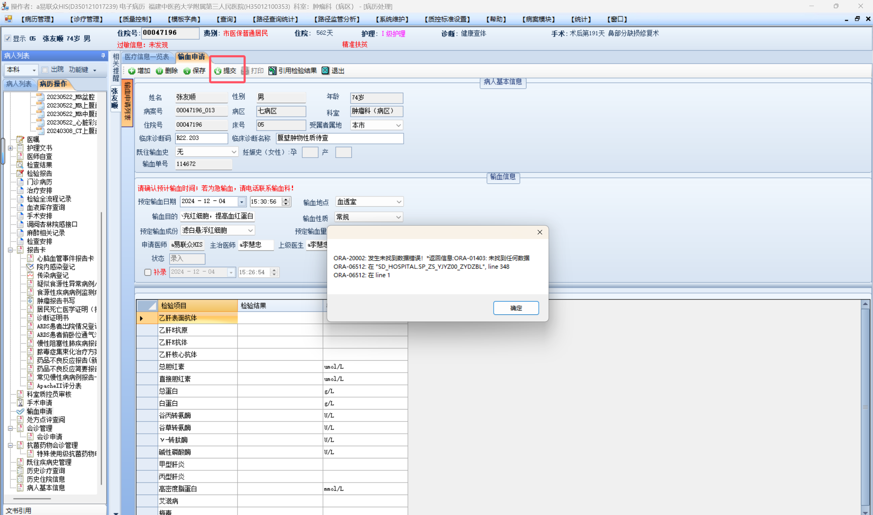The width and height of the screenshot is (873, 515).
Task: Click the 引用检验结果 icon in toolbar
Action: click(272, 71)
